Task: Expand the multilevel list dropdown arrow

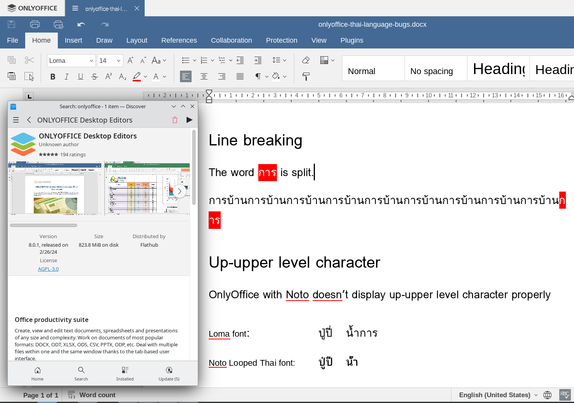Action: tap(230, 61)
